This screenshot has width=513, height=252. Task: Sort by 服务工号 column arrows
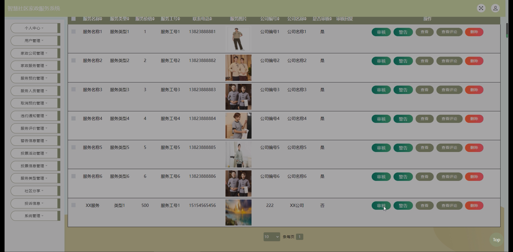[179, 19]
